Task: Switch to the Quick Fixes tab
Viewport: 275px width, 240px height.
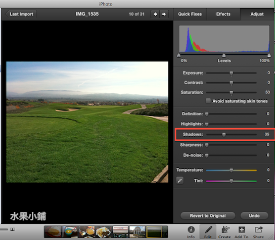Action: (x=190, y=14)
